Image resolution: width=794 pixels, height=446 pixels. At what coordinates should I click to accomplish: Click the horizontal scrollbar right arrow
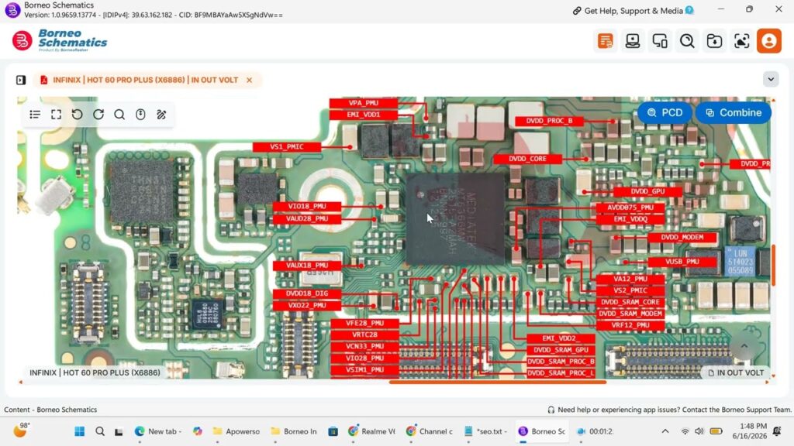coord(767,383)
